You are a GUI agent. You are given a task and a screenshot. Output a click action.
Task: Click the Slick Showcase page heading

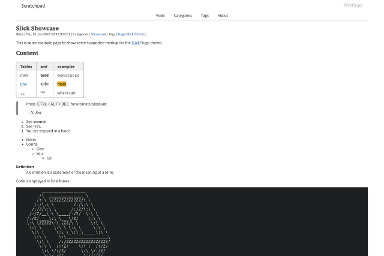point(37,28)
